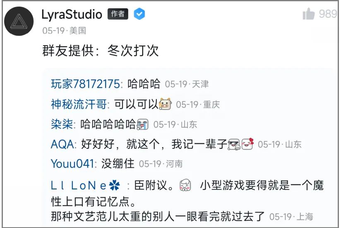The height and width of the screenshot is (228, 341).
Task: Open LyraStudio triangle avatar profile
Action: tap(19, 21)
